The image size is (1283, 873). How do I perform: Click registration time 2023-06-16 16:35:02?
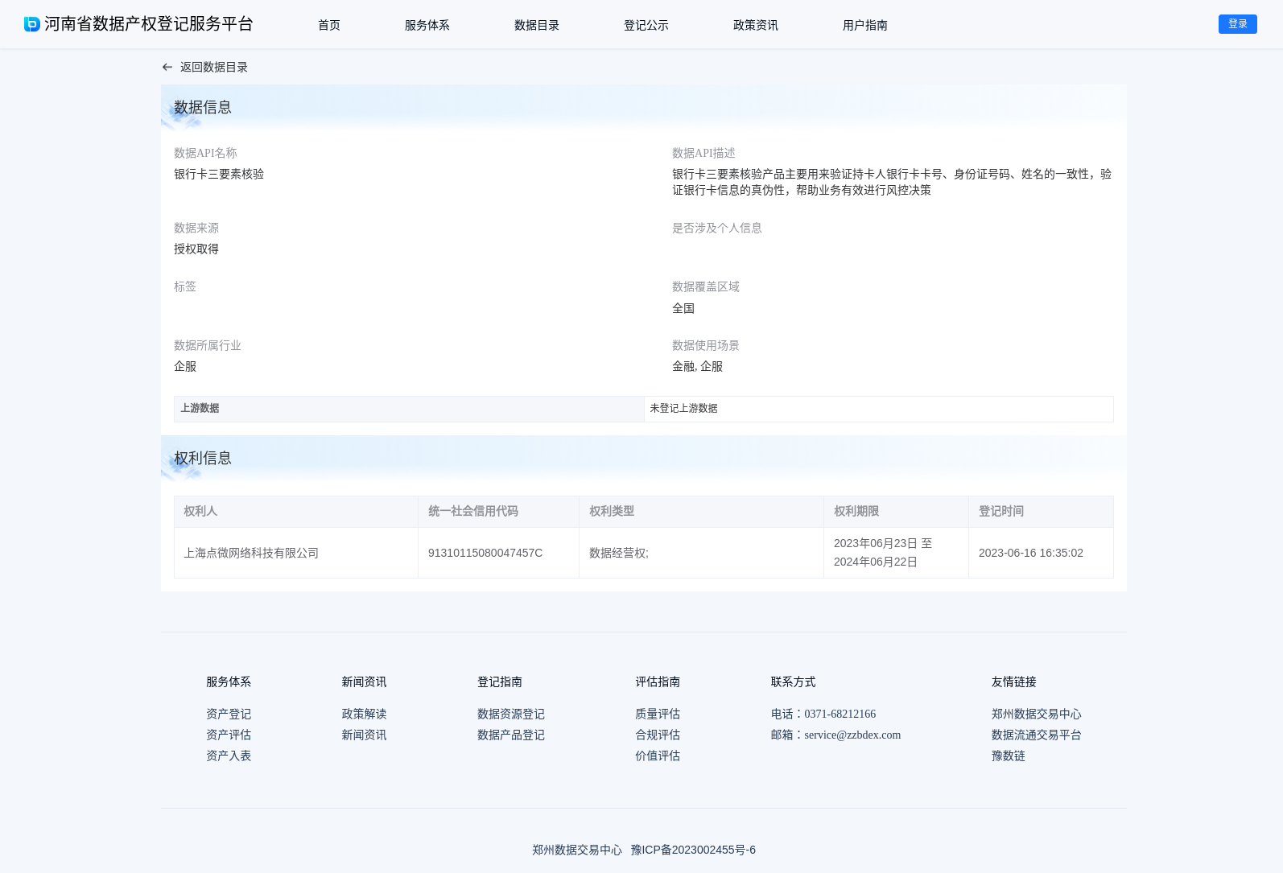coord(1031,553)
